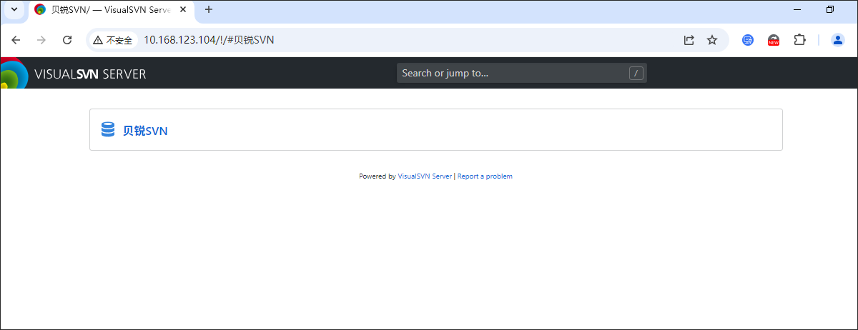Minimize the browser window
The image size is (858, 330).
797,9
